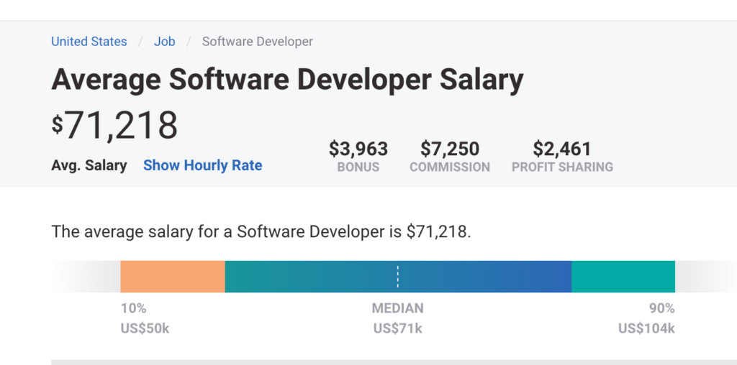The width and height of the screenshot is (737, 365).
Task: Click the $7,250 commission amount
Action: tap(450, 149)
